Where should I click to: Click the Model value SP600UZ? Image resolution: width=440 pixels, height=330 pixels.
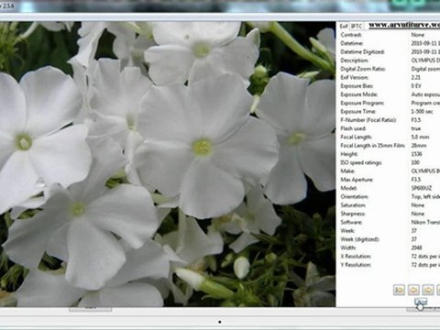[422, 188]
